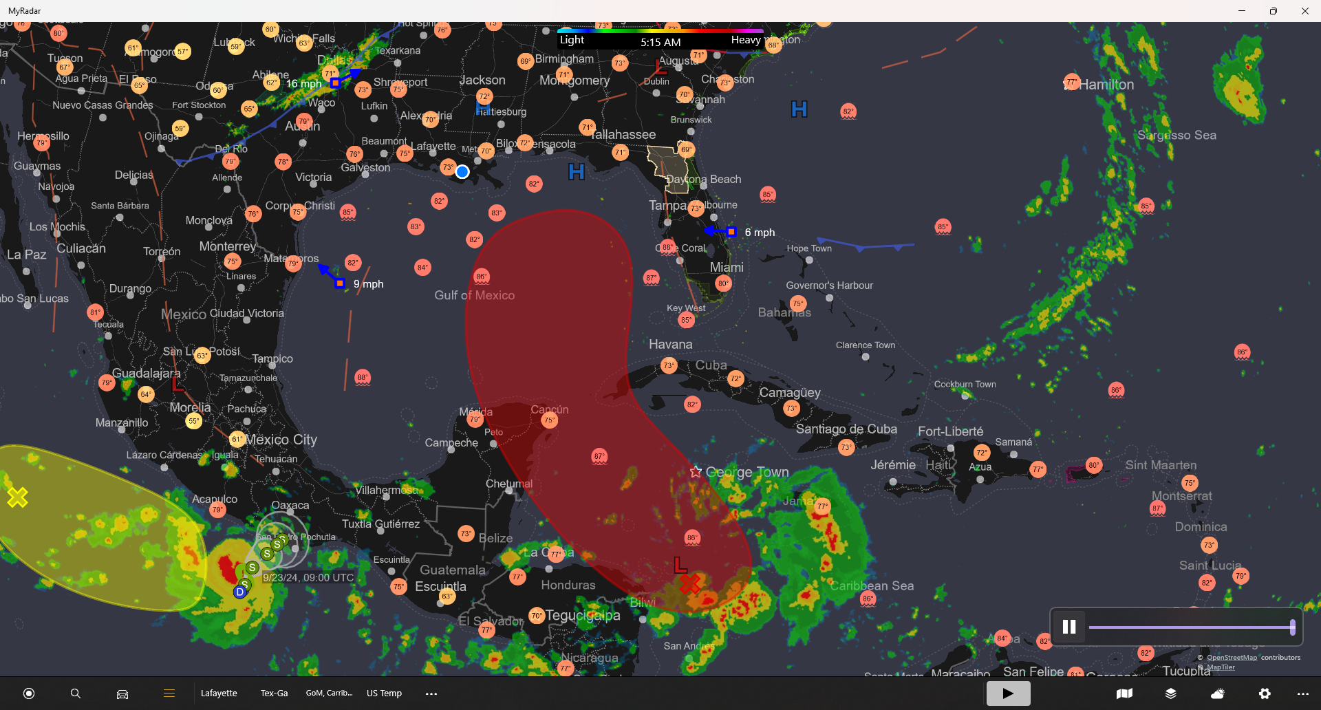Image resolution: width=1321 pixels, height=710 pixels.
Task: Click the blue D storm track marker
Action: click(x=240, y=592)
